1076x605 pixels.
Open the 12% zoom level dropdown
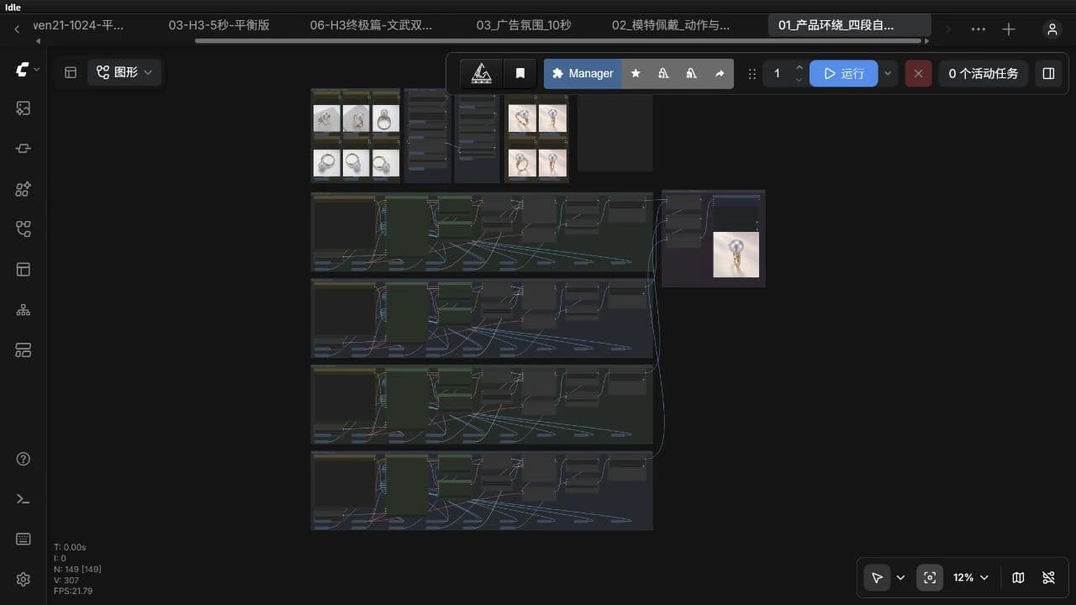point(971,577)
